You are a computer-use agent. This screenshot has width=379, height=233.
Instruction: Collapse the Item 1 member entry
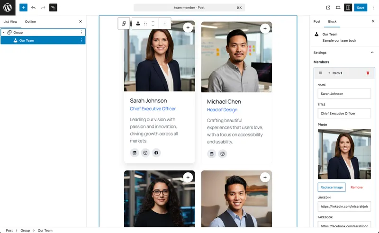click(x=329, y=73)
